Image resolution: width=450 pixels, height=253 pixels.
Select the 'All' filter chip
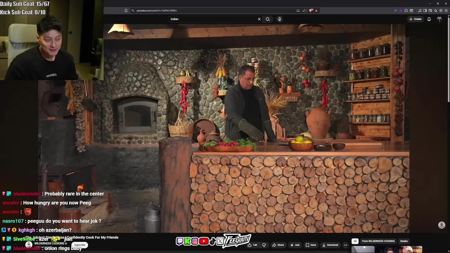(x=355, y=241)
